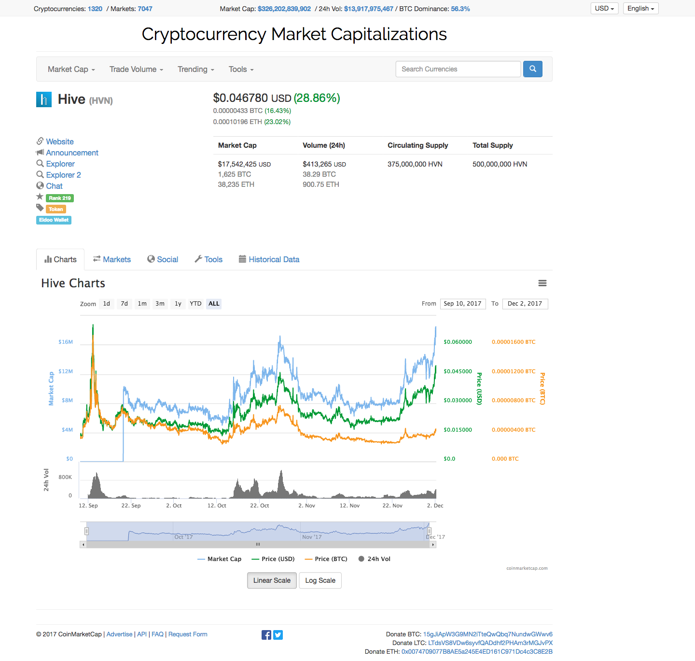Open the Chat link
This screenshot has width=695, height=661.
click(55, 186)
